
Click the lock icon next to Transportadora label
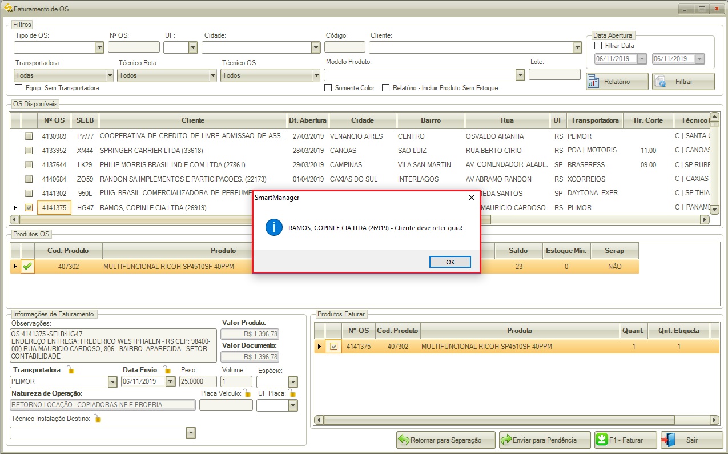tap(70, 369)
